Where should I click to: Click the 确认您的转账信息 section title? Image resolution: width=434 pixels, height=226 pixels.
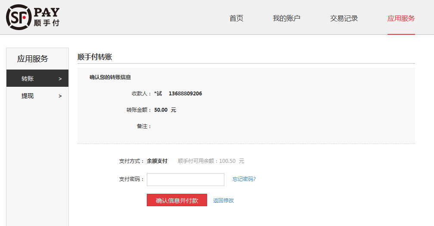(110, 77)
